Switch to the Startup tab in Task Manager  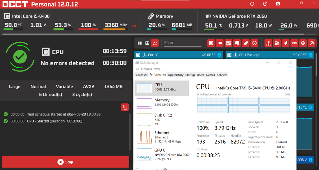pyautogui.click(x=190, y=75)
